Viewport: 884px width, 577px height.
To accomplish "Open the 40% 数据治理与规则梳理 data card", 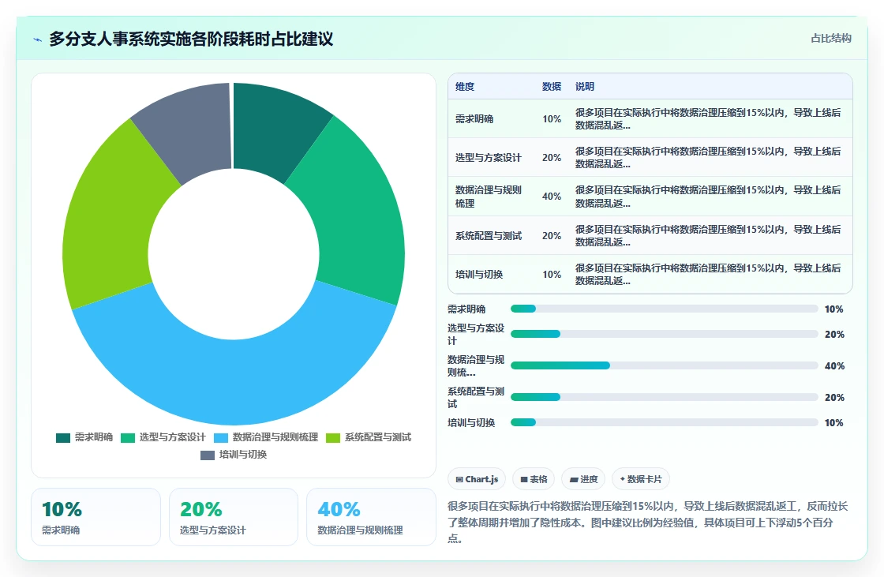I will pyautogui.click(x=371, y=517).
